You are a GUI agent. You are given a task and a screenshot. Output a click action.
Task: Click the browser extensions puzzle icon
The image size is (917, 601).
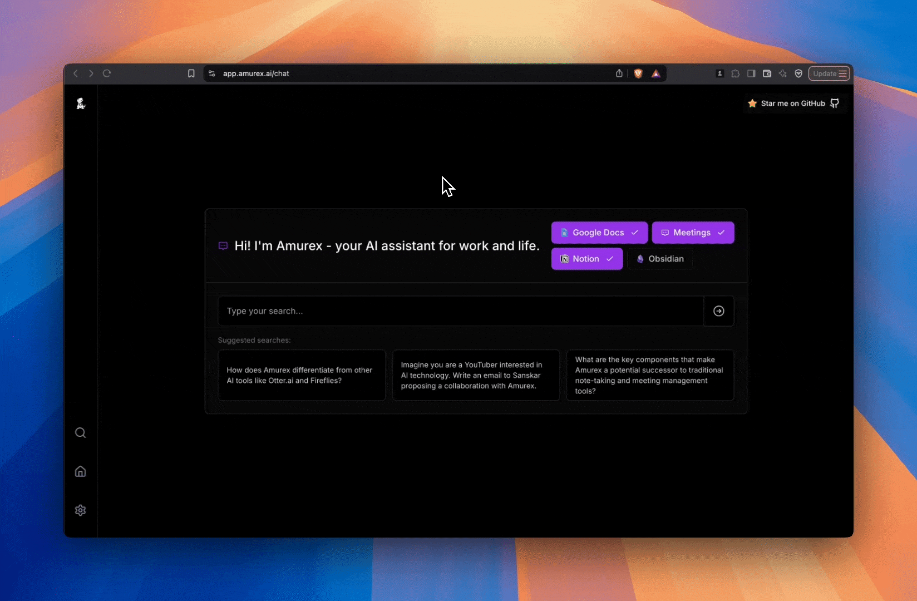735,73
